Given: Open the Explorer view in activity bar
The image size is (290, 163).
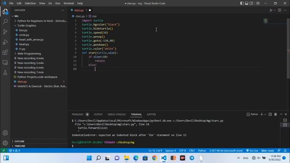Looking at the screenshot, I should click(5, 11).
